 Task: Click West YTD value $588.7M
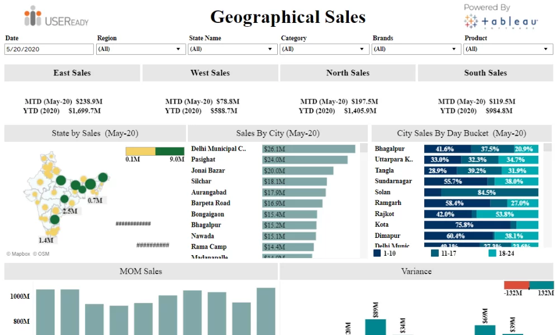[224, 111]
